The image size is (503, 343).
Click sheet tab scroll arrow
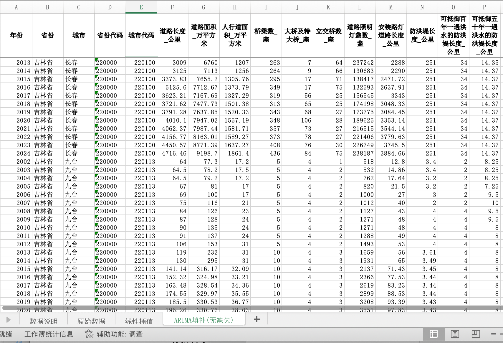point(8,320)
